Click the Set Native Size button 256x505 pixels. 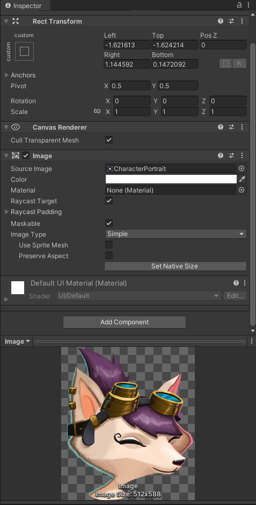175,266
